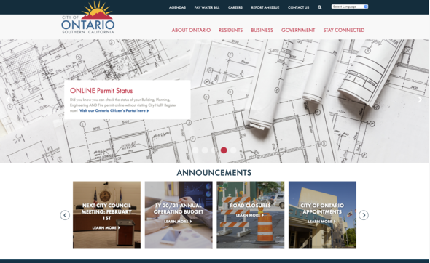Open Report an Issue link
Screen dimensions: 430x263
(265, 7)
